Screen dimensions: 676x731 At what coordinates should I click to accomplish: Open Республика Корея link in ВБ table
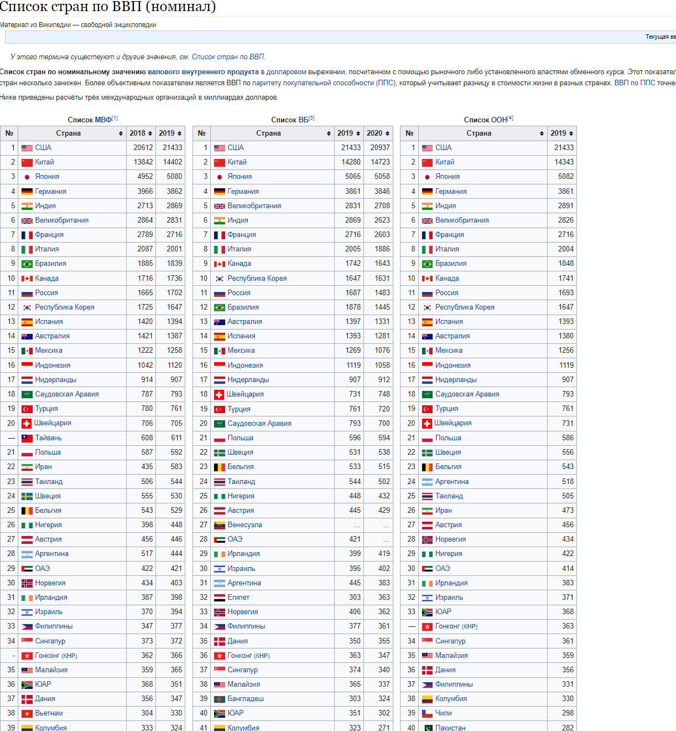pos(257,279)
